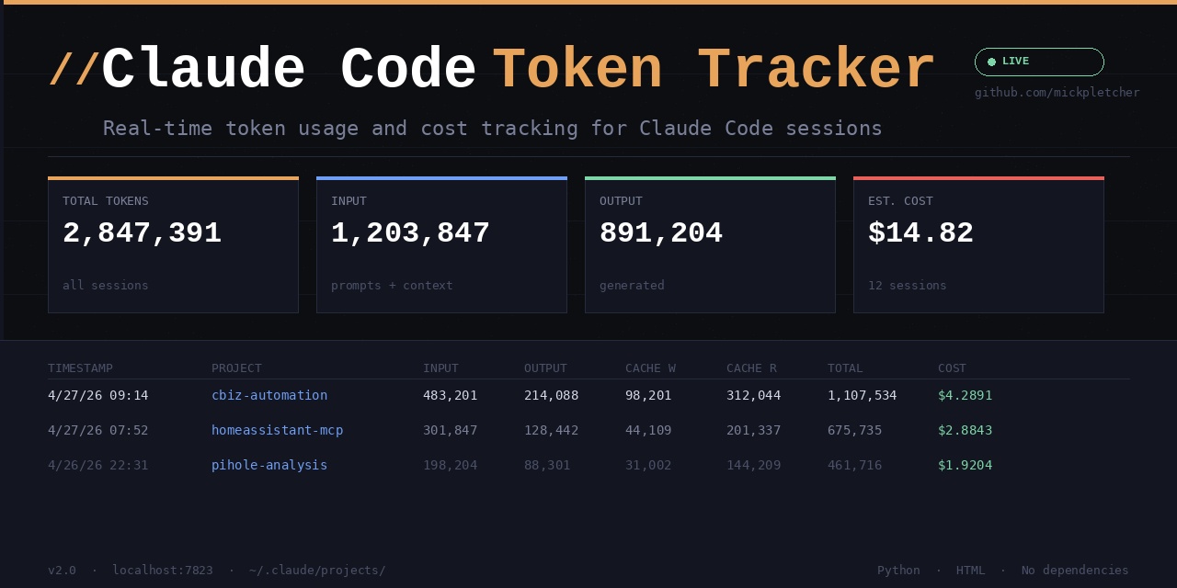Open the pihole-analysis project link
This screenshot has height=588, width=1177.
click(x=269, y=465)
